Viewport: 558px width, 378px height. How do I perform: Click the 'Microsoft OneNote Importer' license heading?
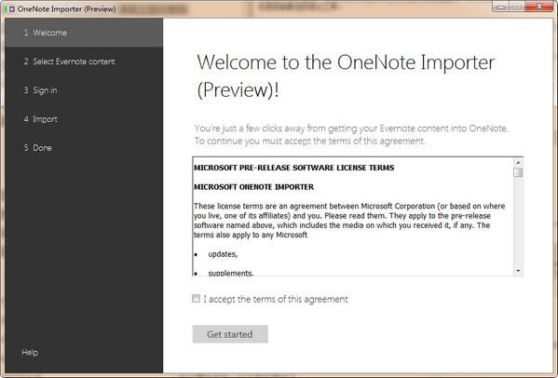[x=254, y=187]
